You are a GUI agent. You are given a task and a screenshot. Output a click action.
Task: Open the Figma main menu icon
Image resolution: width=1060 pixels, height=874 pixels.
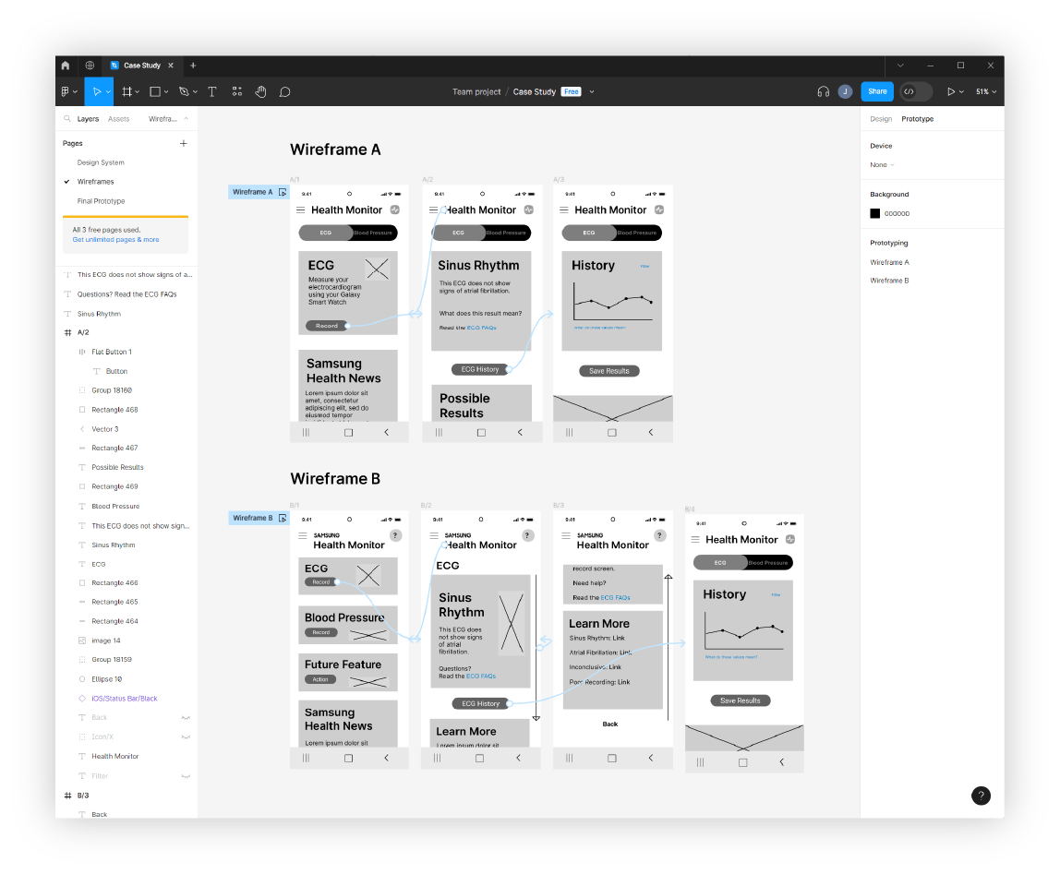[x=66, y=92]
